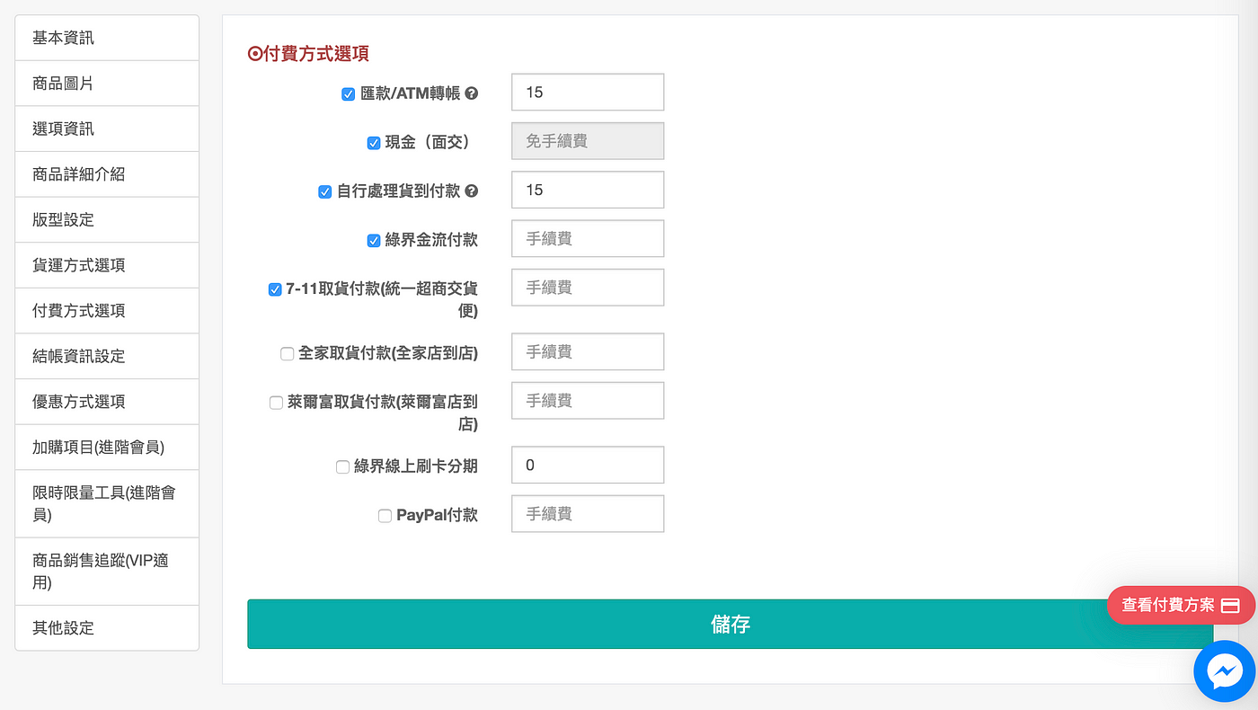Open 基本資訊 in the sidebar
The height and width of the screenshot is (710, 1258).
tap(107, 38)
